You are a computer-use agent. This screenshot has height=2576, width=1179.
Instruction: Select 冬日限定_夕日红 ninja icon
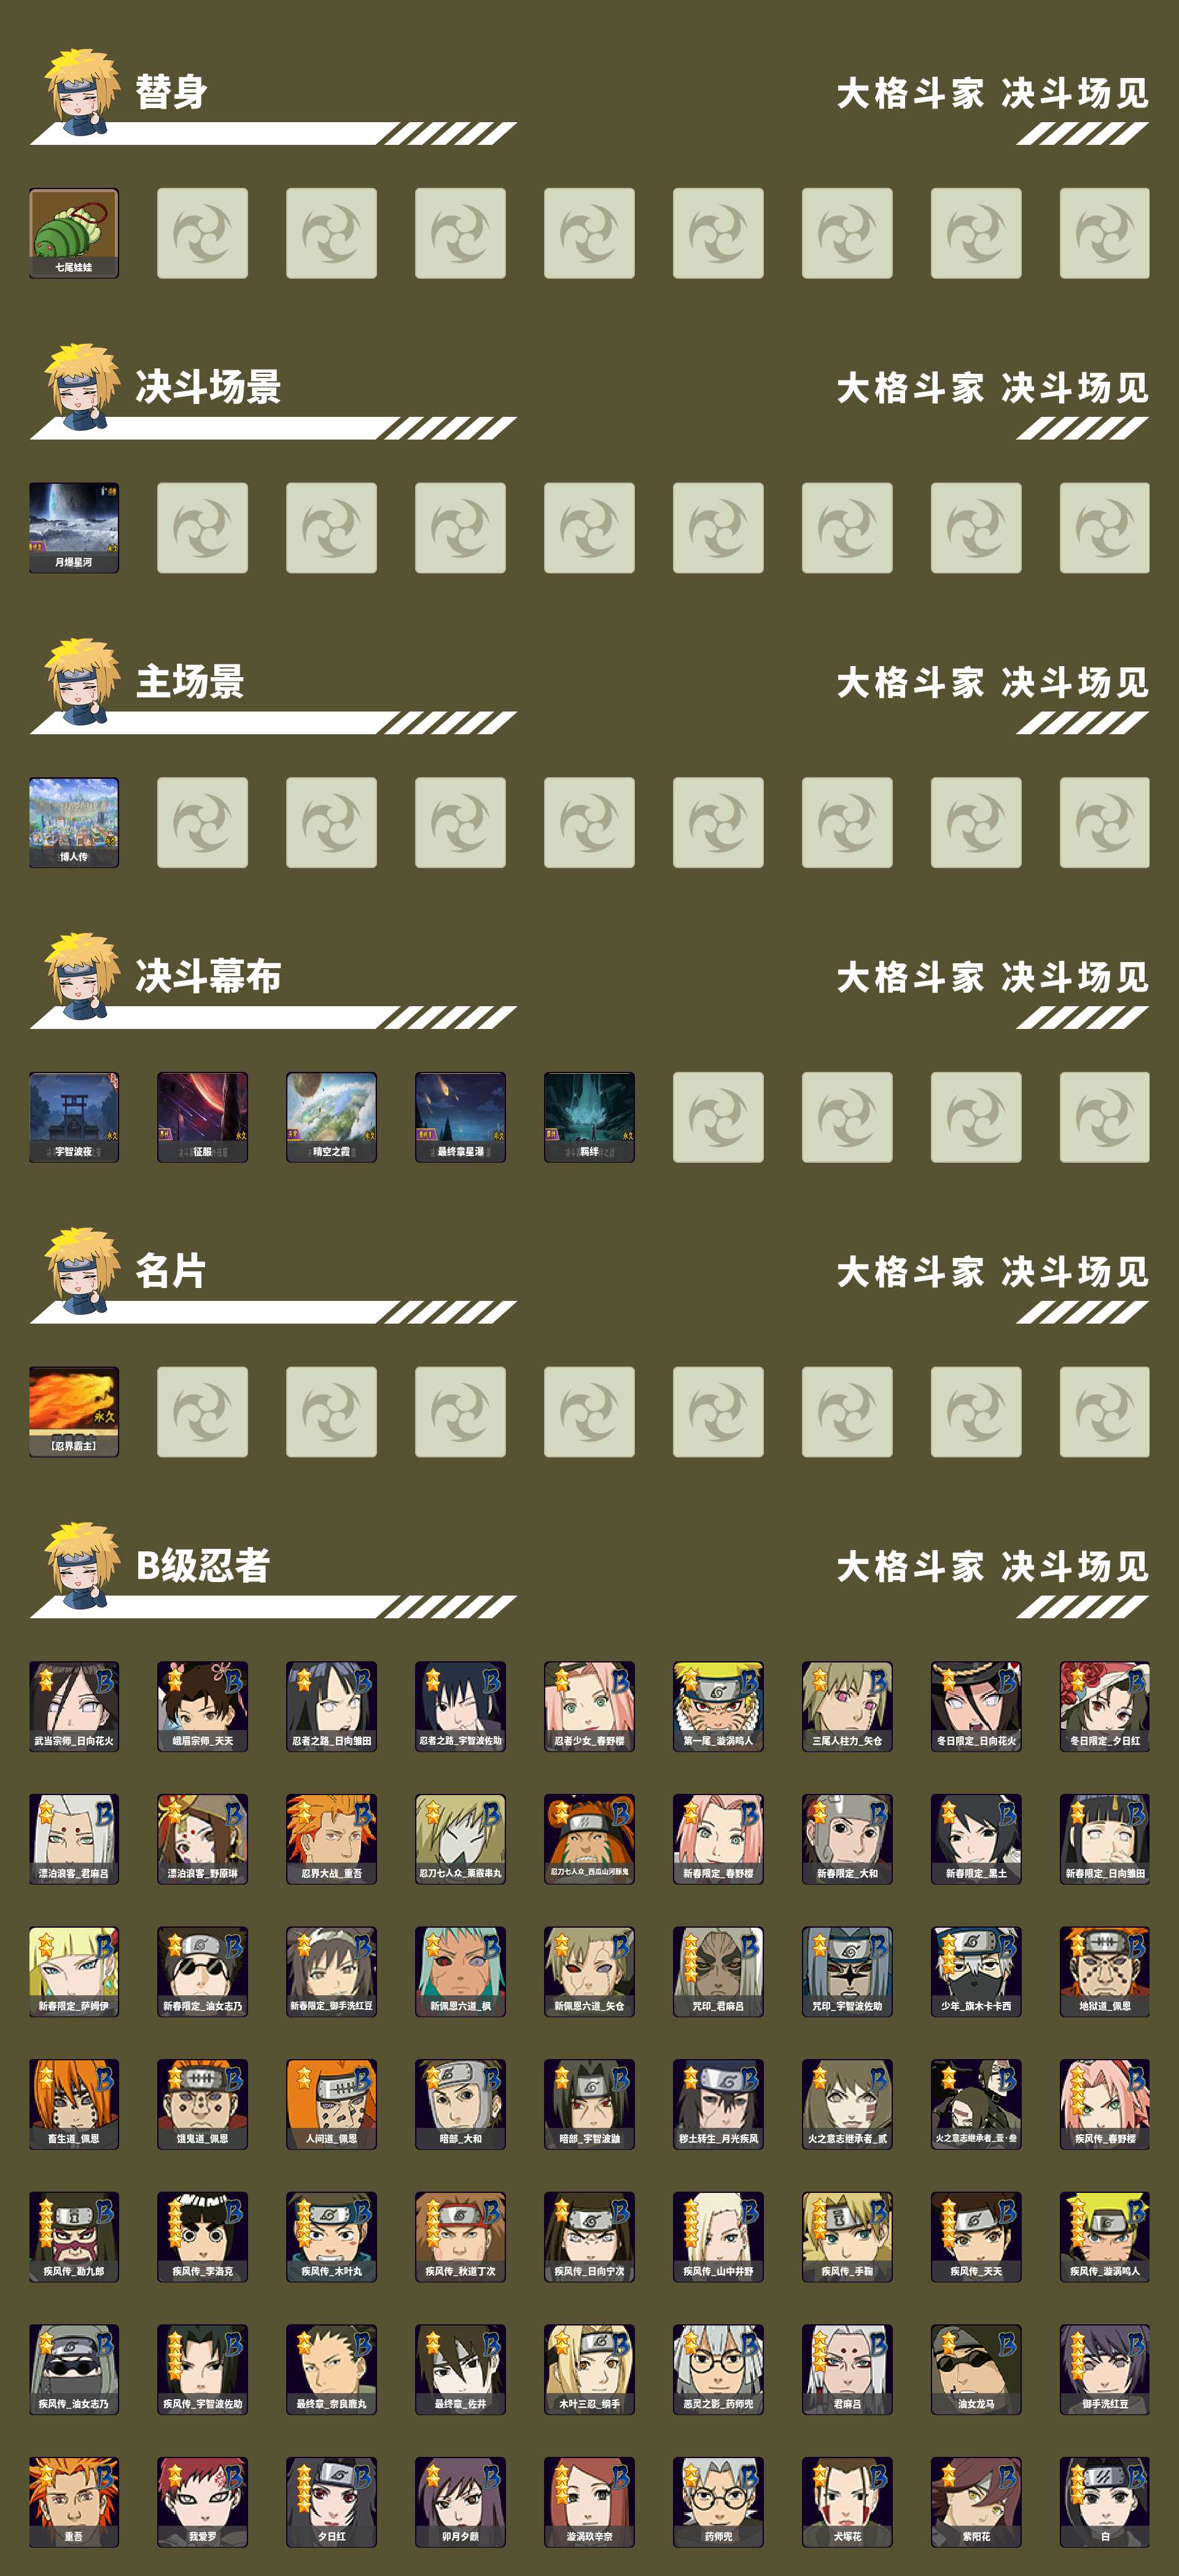pos(1105,1706)
